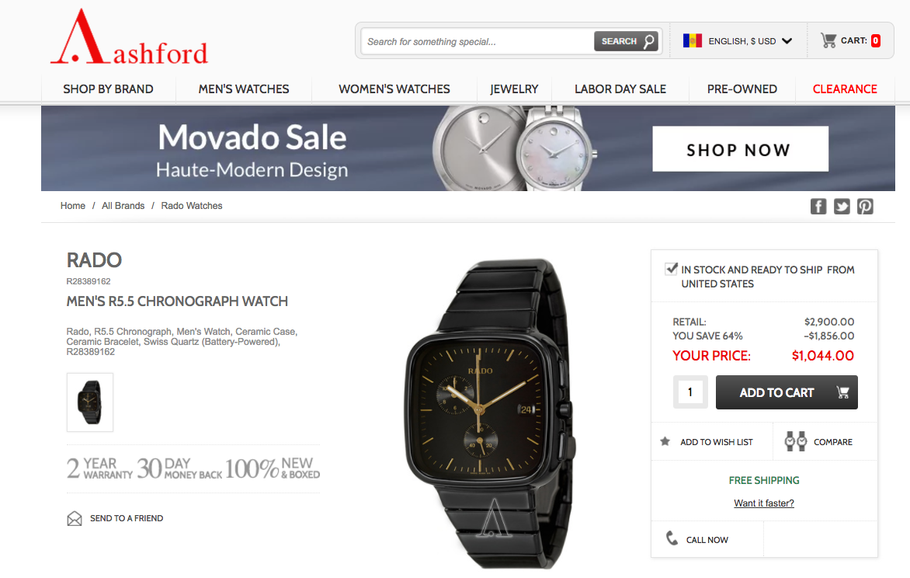Image resolution: width=910 pixels, height=578 pixels.
Task: Click the Call Now phone icon
Action: (x=672, y=538)
